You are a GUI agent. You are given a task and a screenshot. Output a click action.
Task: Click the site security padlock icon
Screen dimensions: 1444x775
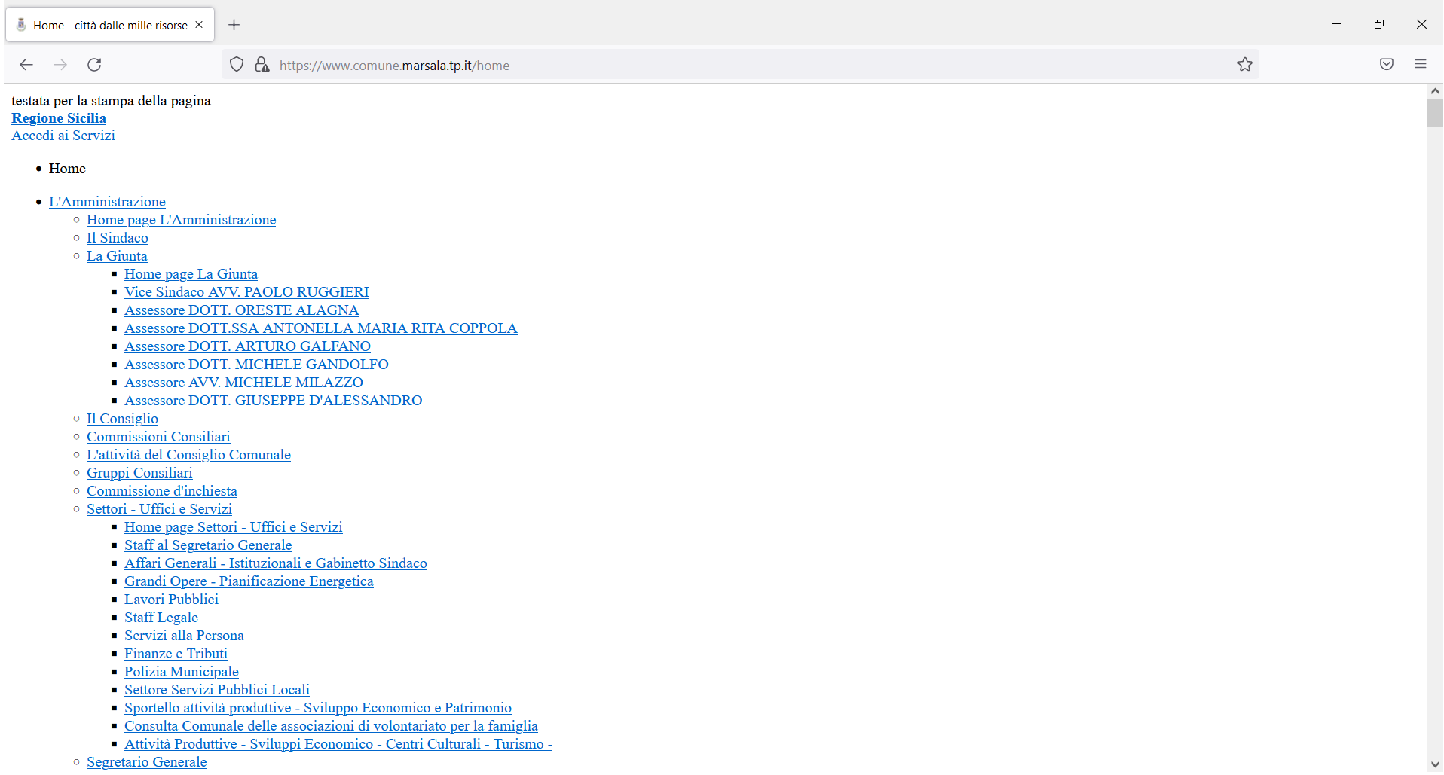click(262, 64)
